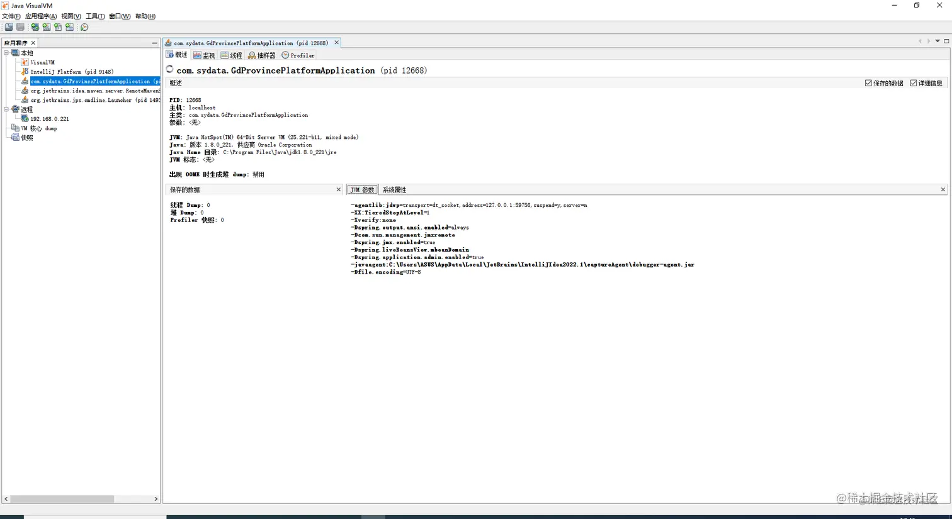The image size is (952, 519).
Task: Select org.jetbrains.idea.maven.server.RemoteMavenServer tree item
Action: pyautogui.click(x=95, y=91)
